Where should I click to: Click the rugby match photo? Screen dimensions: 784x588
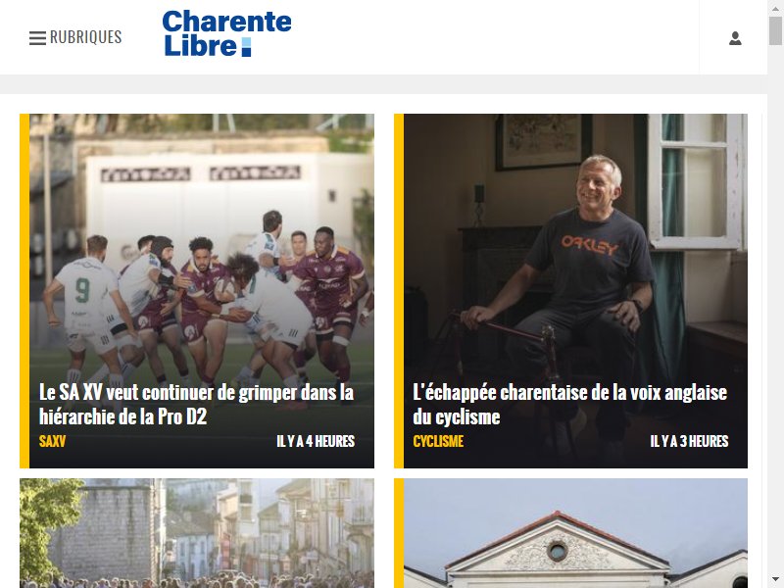pyautogui.click(x=202, y=245)
